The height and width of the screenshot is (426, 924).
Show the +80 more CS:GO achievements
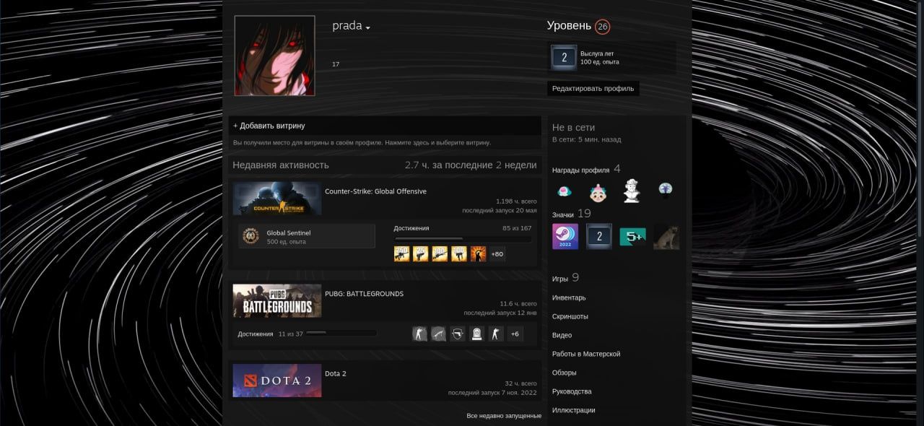click(x=497, y=253)
